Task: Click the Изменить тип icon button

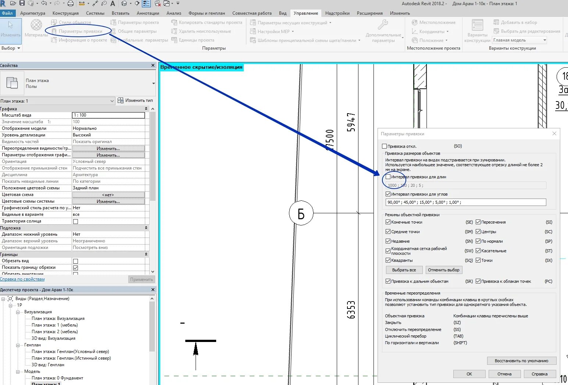Action: [x=135, y=100]
